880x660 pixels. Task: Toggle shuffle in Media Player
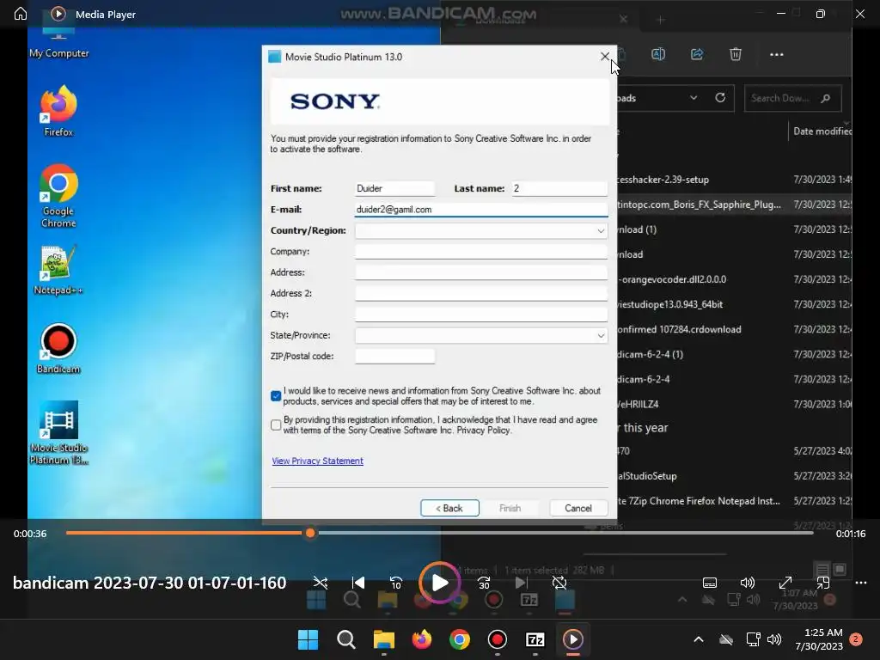321,583
